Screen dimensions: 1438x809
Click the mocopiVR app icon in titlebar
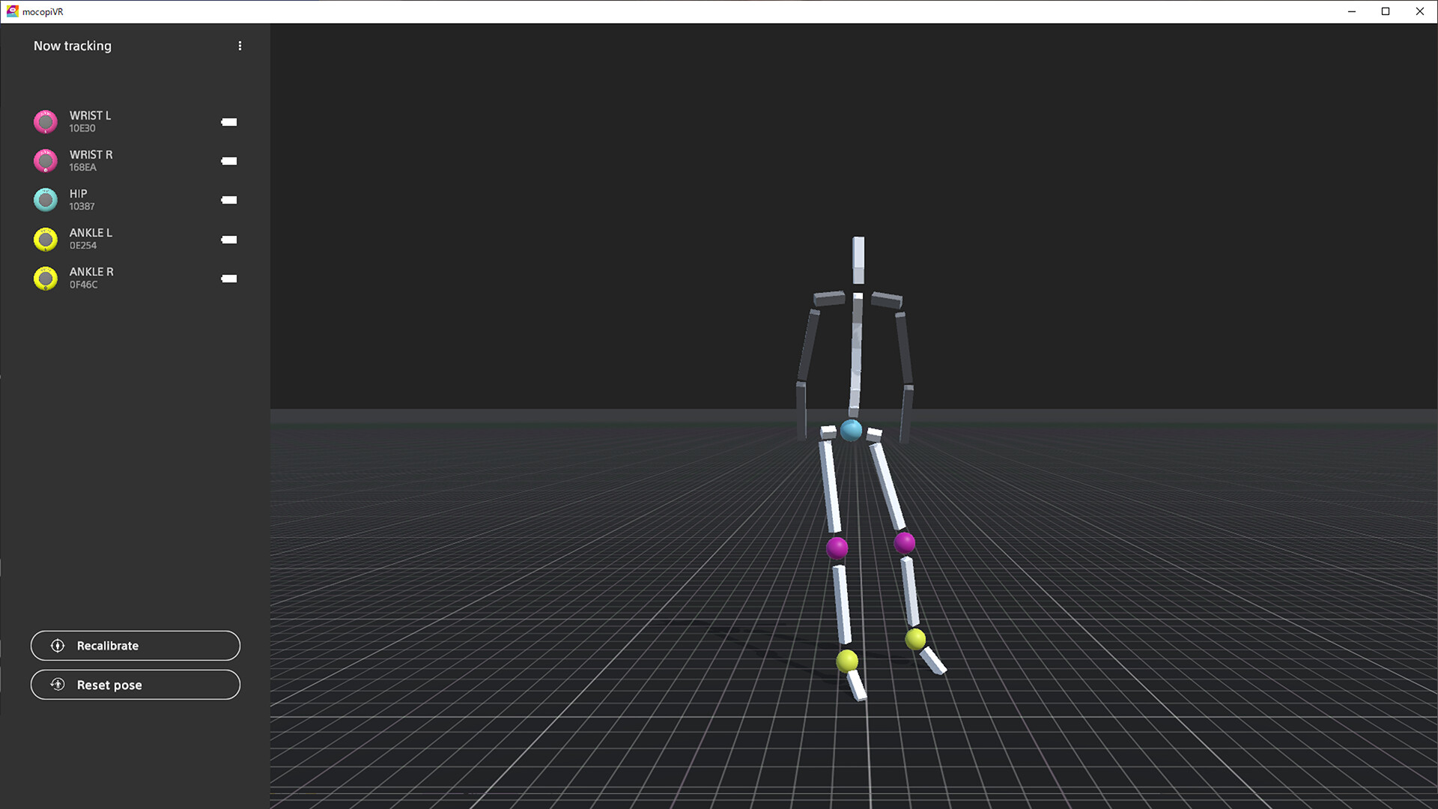pyautogui.click(x=11, y=11)
